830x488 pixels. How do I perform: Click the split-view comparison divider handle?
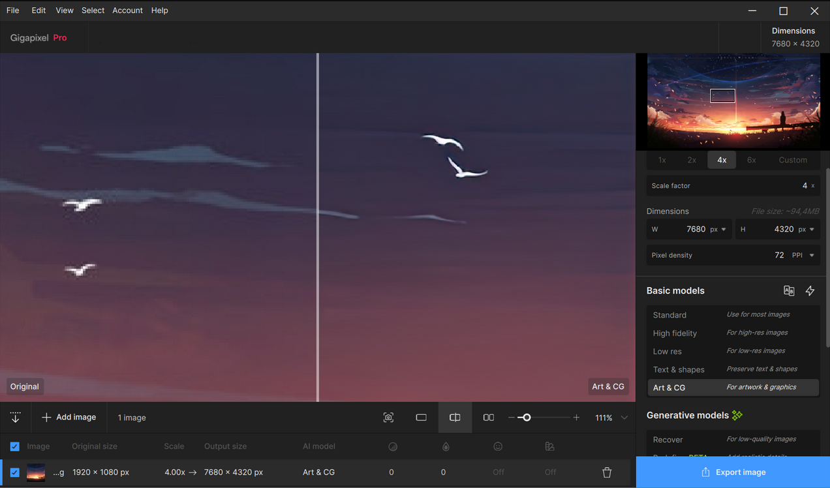click(318, 227)
